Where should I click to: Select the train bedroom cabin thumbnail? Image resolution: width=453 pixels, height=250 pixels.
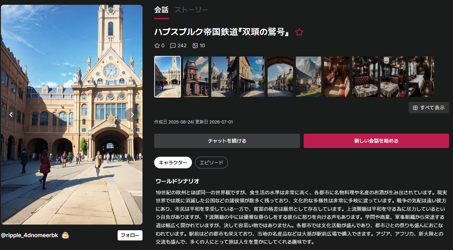(x=421, y=77)
